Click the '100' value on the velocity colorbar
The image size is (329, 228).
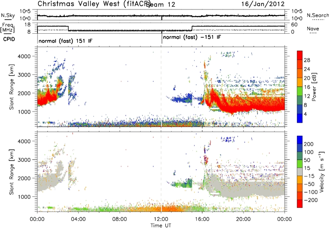[x=309, y=152]
